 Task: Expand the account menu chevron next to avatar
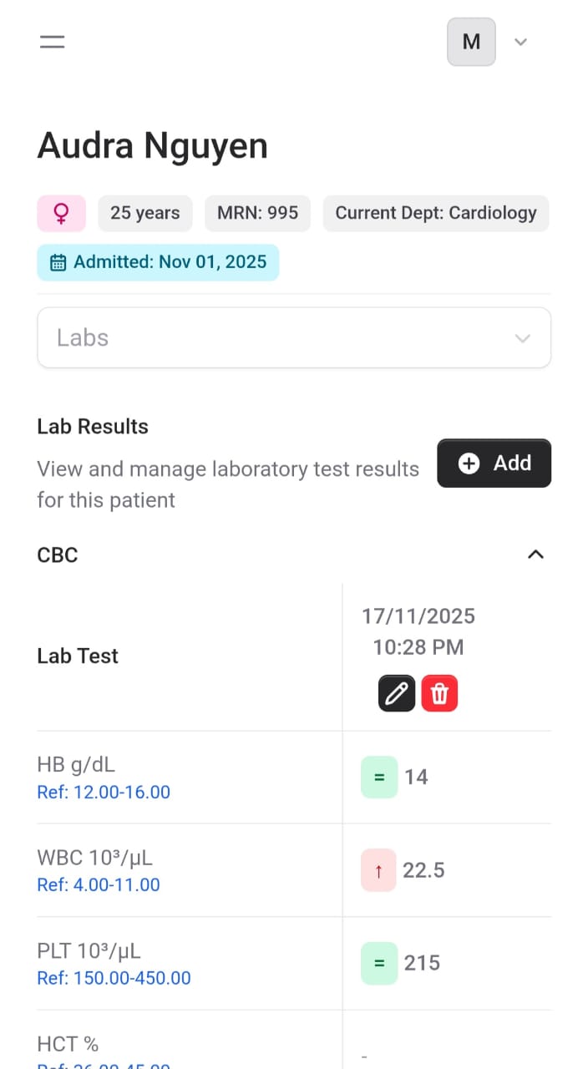520,42
